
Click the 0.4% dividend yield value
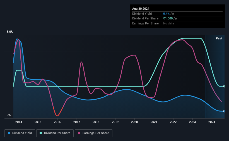coord(166,14)
